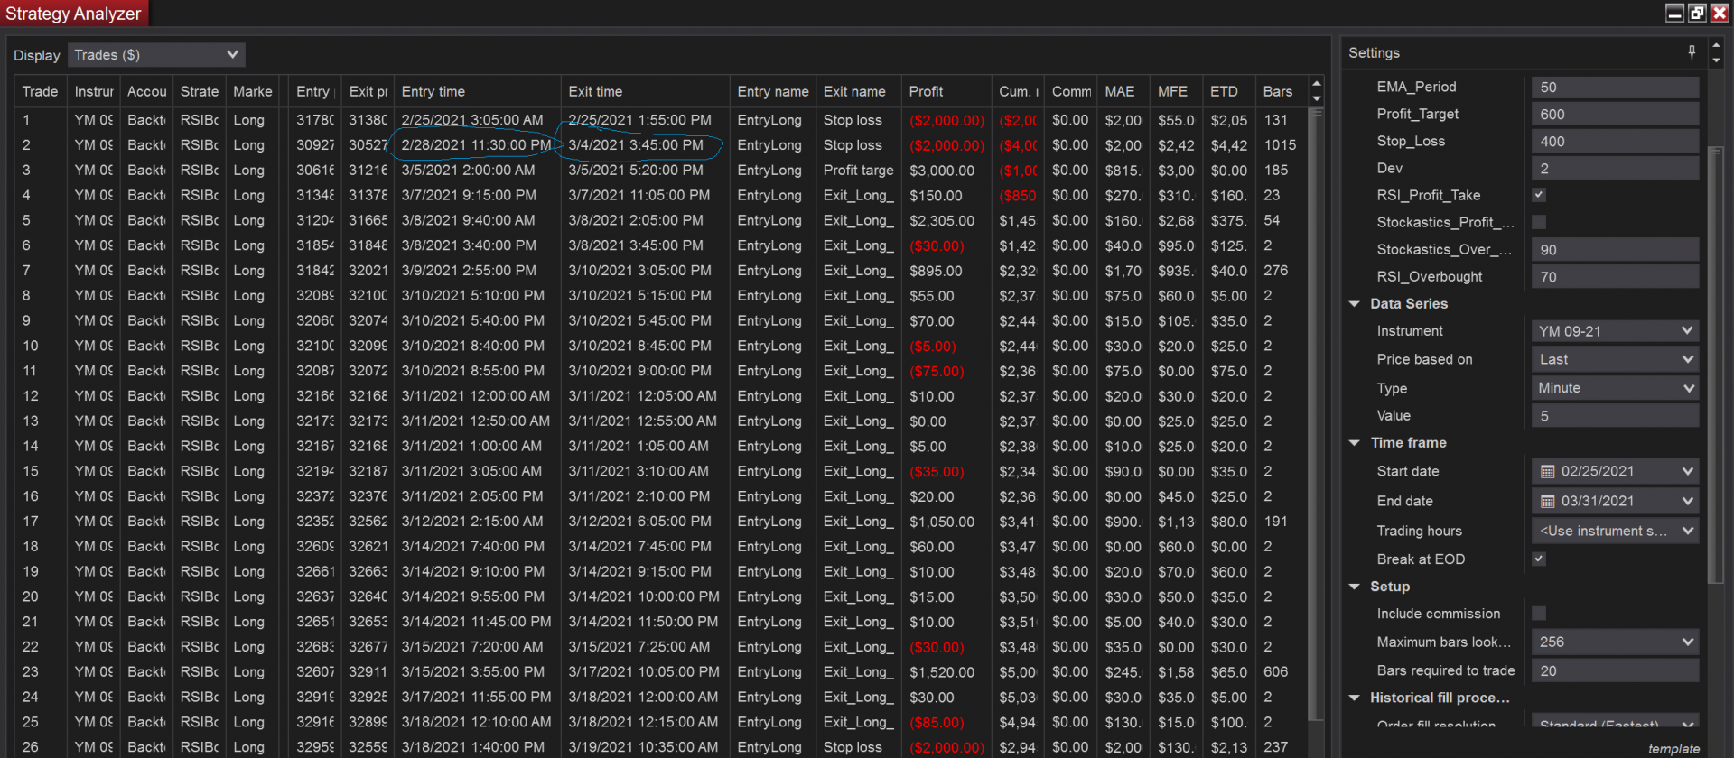The height and width of the screenshot is (758, 1734).
Task: Open the End date calendar icon
Action: point(1547,501)
